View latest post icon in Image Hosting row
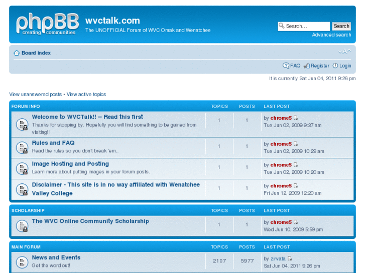365x273 pixels. 296,165
